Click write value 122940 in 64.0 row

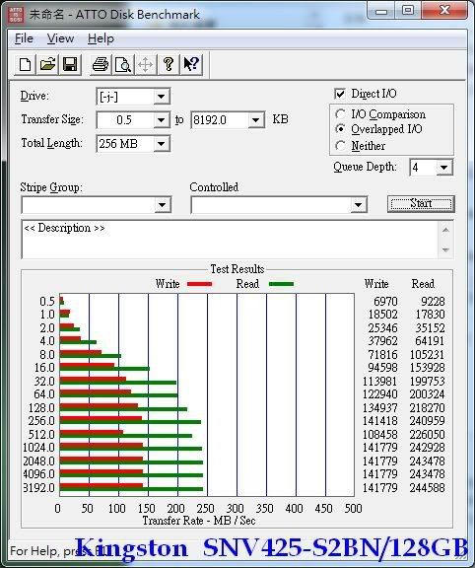(x=379, y=394)
